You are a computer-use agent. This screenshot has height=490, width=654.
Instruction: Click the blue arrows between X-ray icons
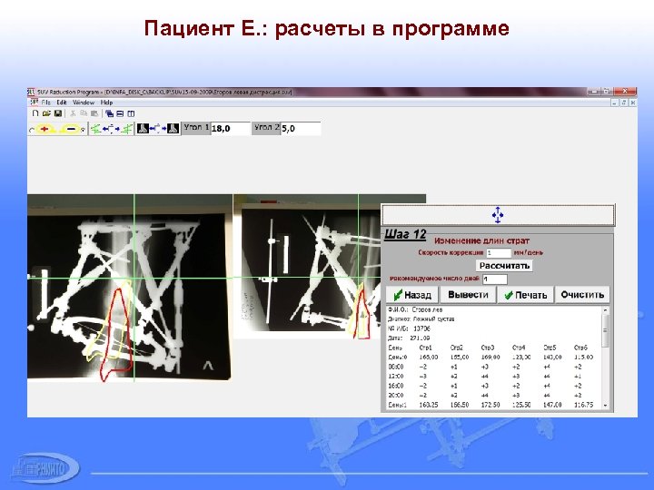[x=158, y=129]
